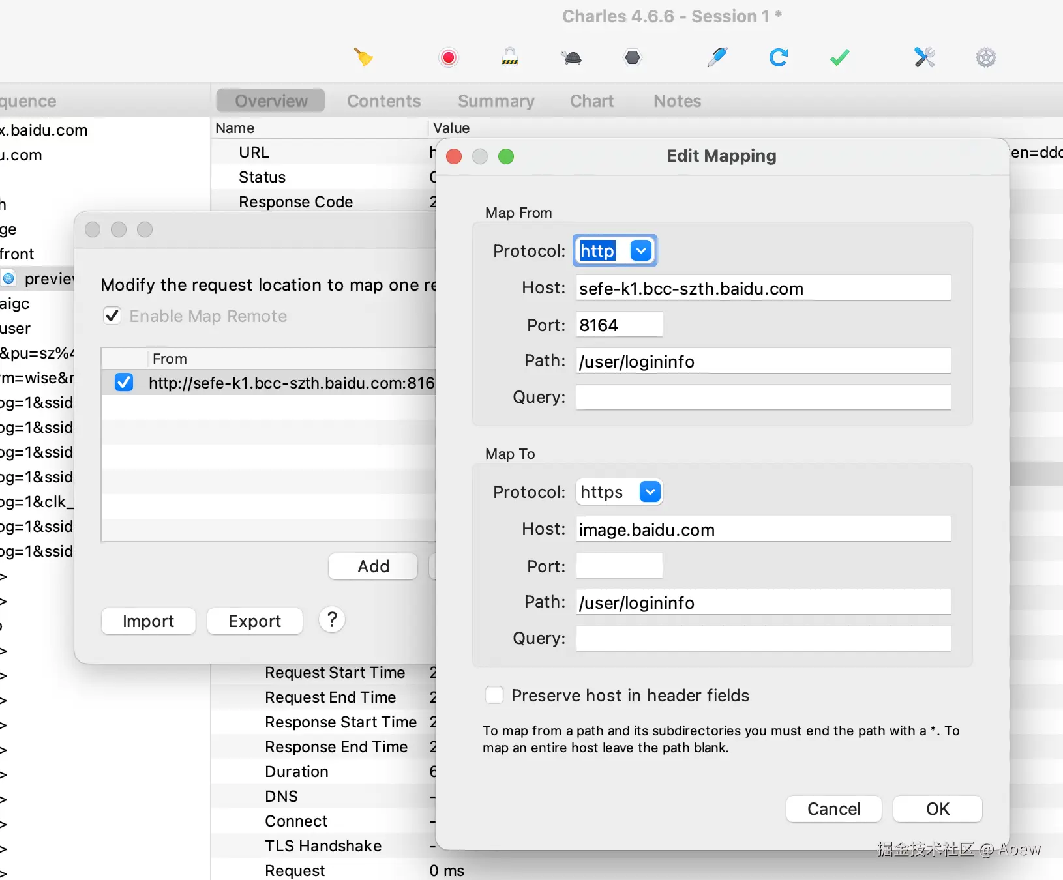
Task: Enable Preserve host in header fields
Action: pyautogui.click(x=494, y=696)
